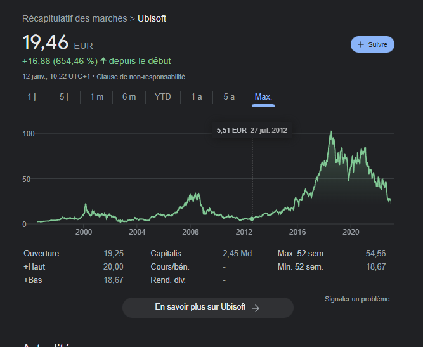Screen dimensions: 423x347
Task: Click the 'Cours/bén.' label
Action: [x=170, y=267]
